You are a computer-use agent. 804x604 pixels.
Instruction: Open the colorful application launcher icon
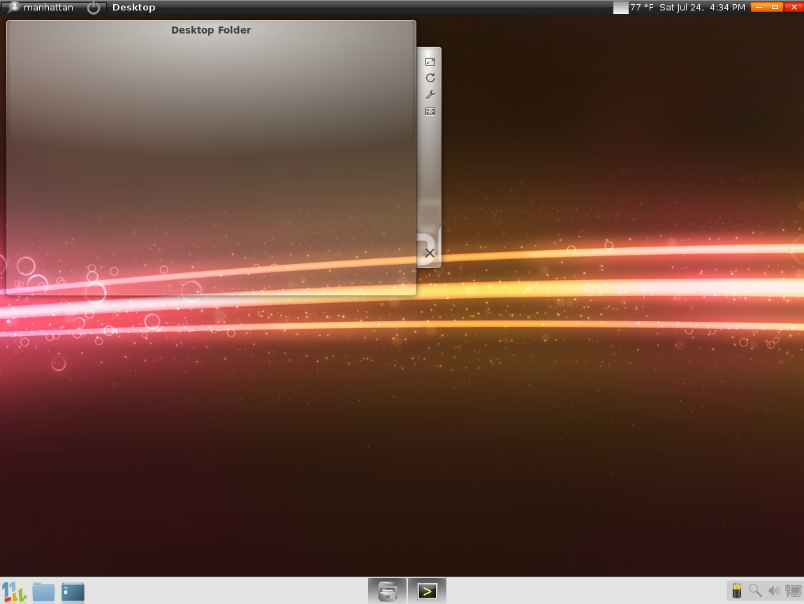pyautogui.click(x=14, y=591)
